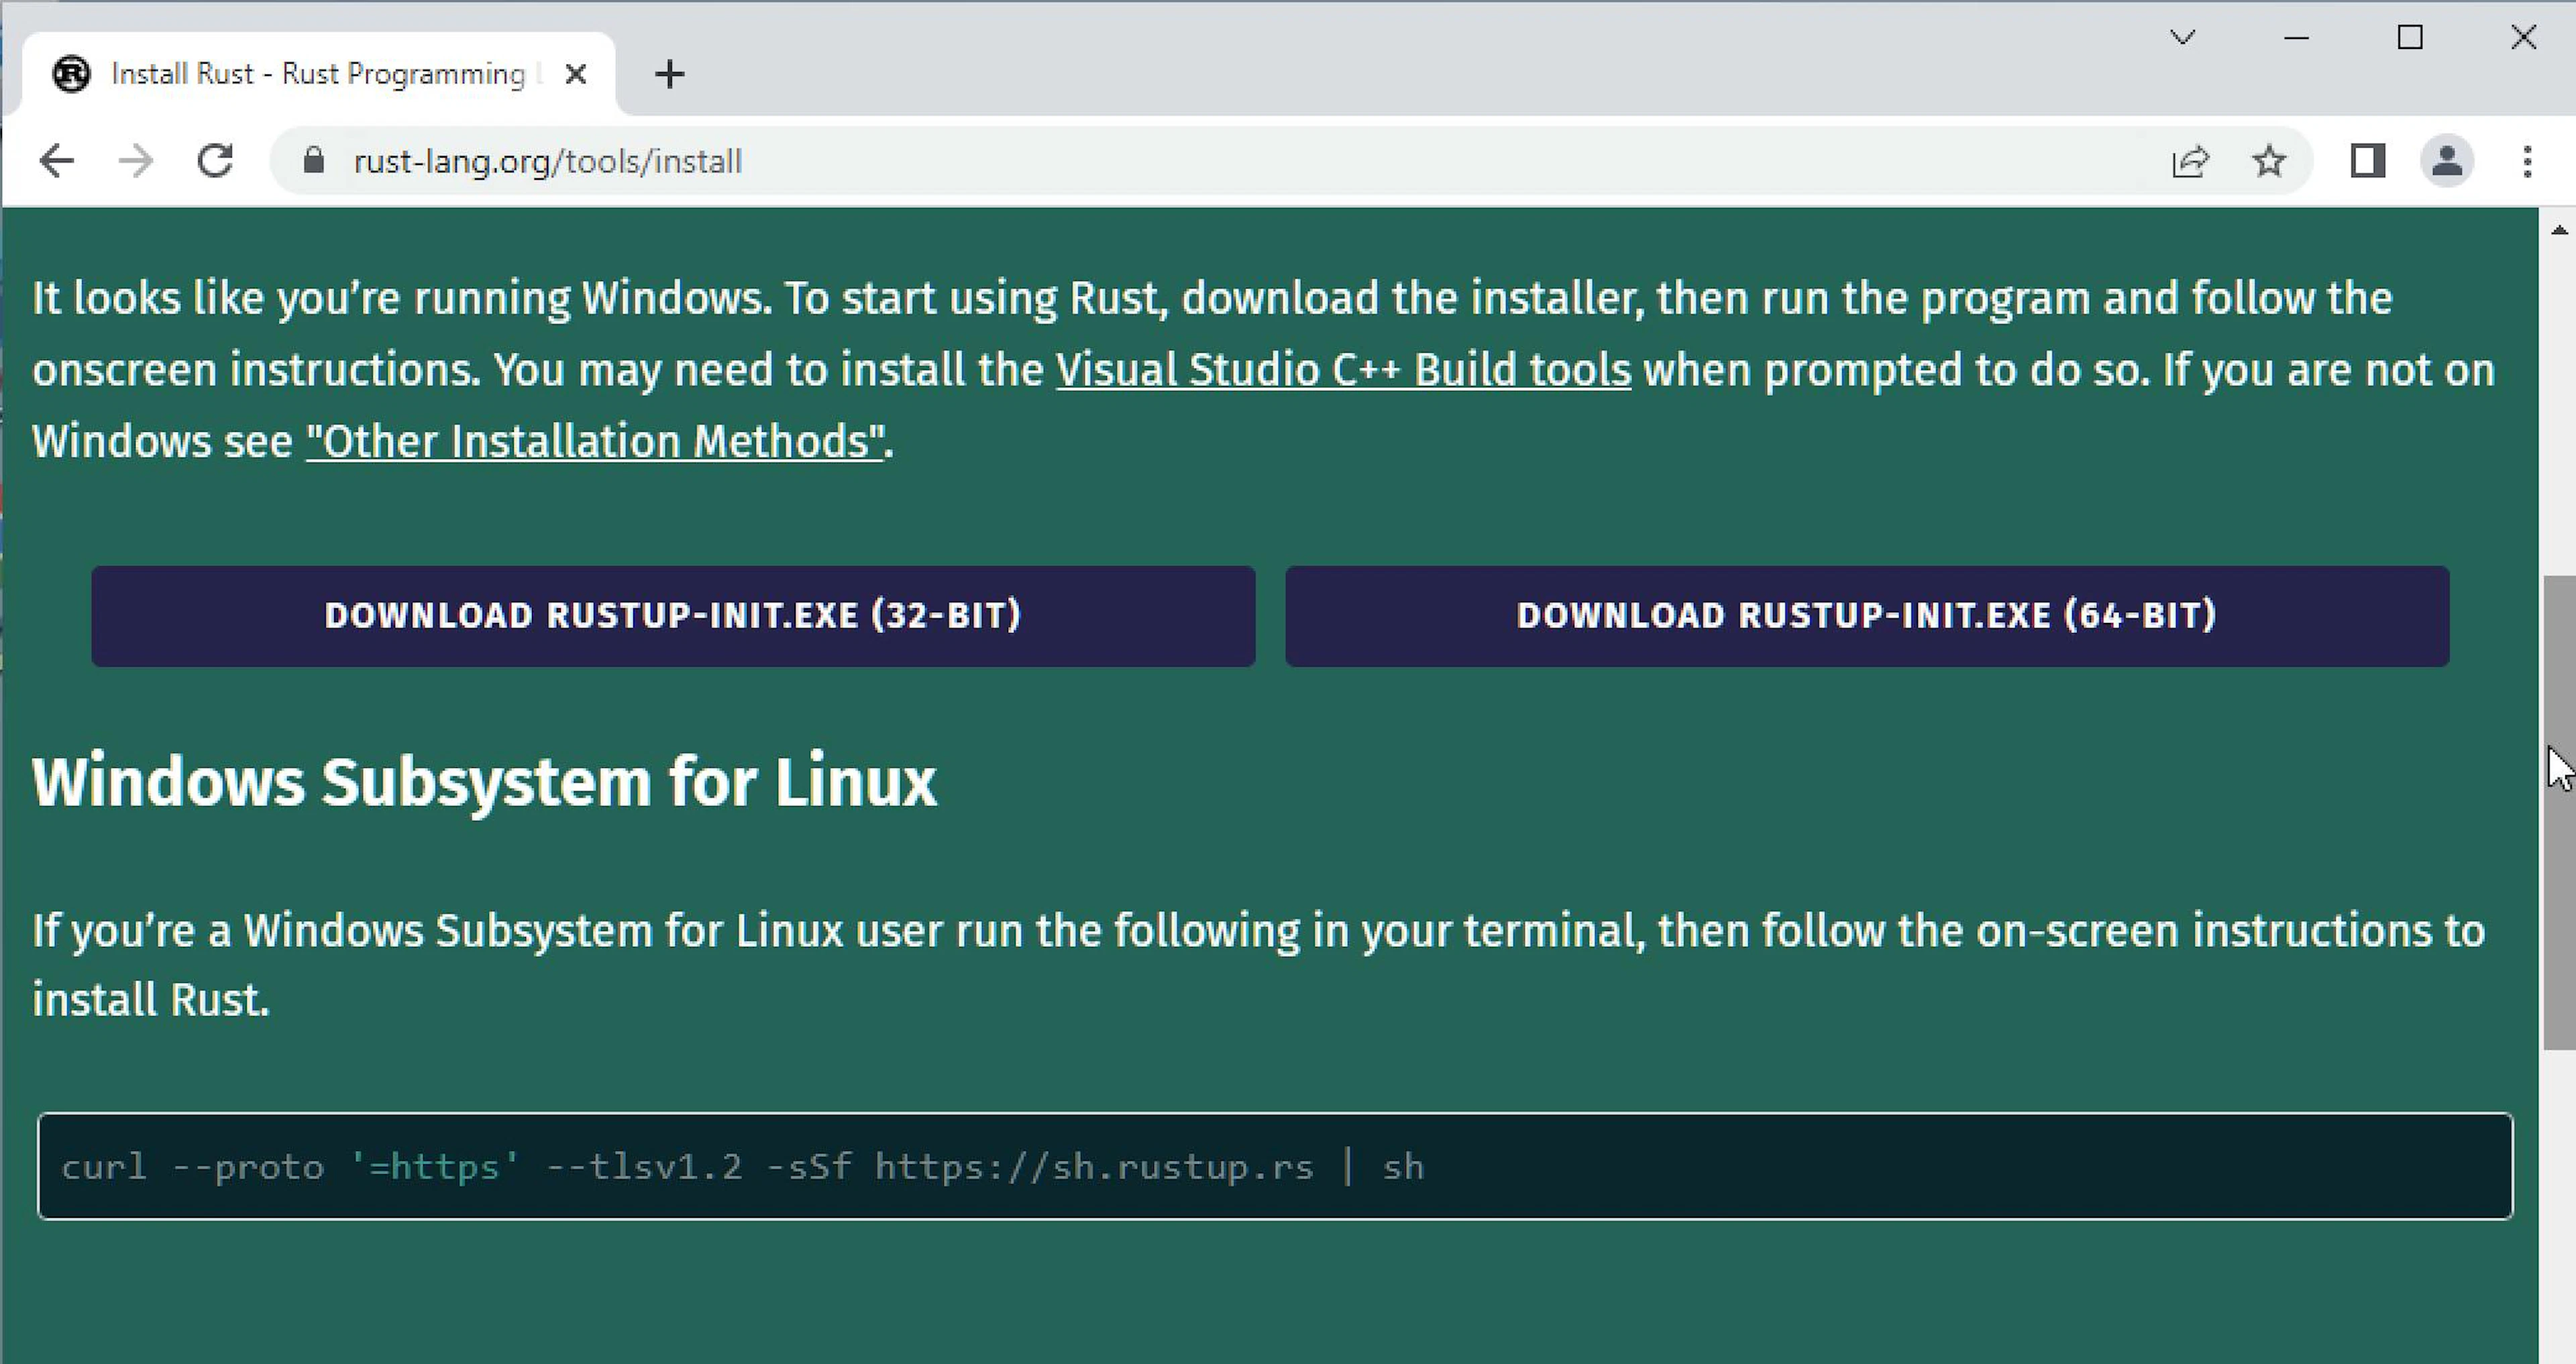Download rustup-init.exe 64-bit installer

[1867, 616]
